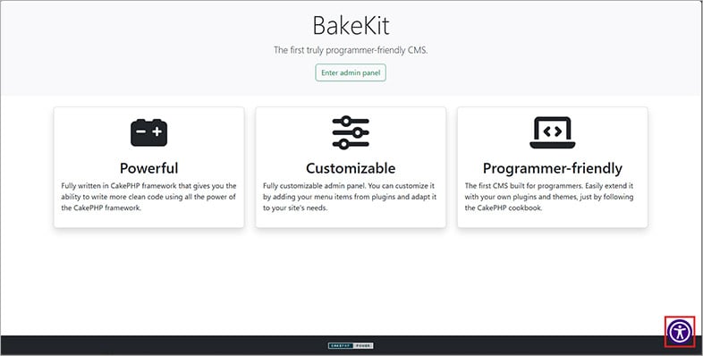This screenshot has height=356, width=703.
Task: Click the laptop code icon
Action: [553, 132]
